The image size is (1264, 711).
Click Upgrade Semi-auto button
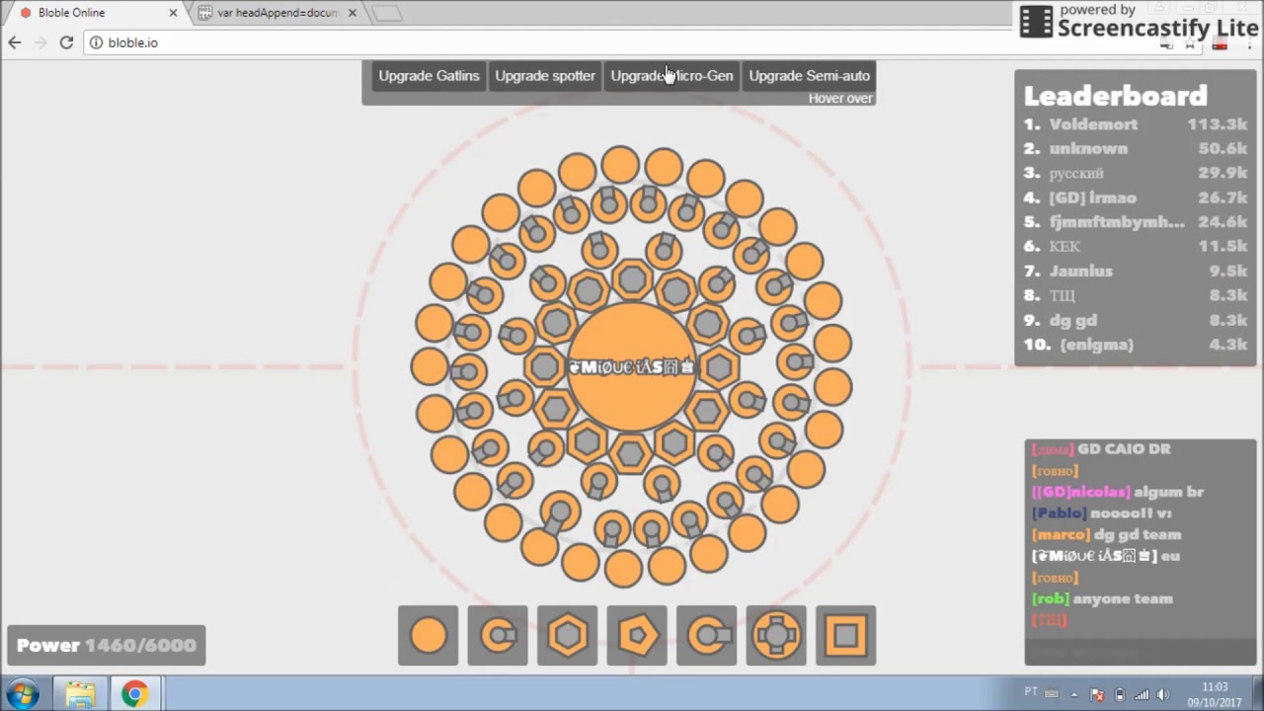pyautogui.click(x=810, y=76)
